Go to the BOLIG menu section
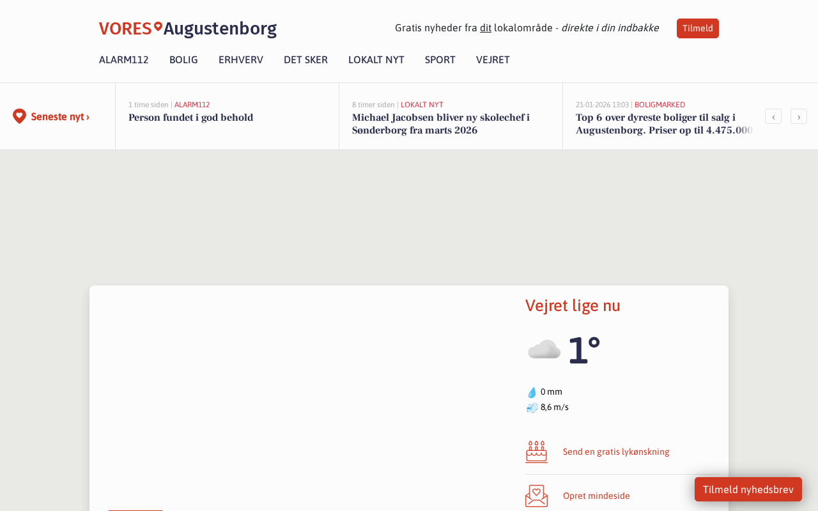Screen dimensions: 818x511 (183, 60)
